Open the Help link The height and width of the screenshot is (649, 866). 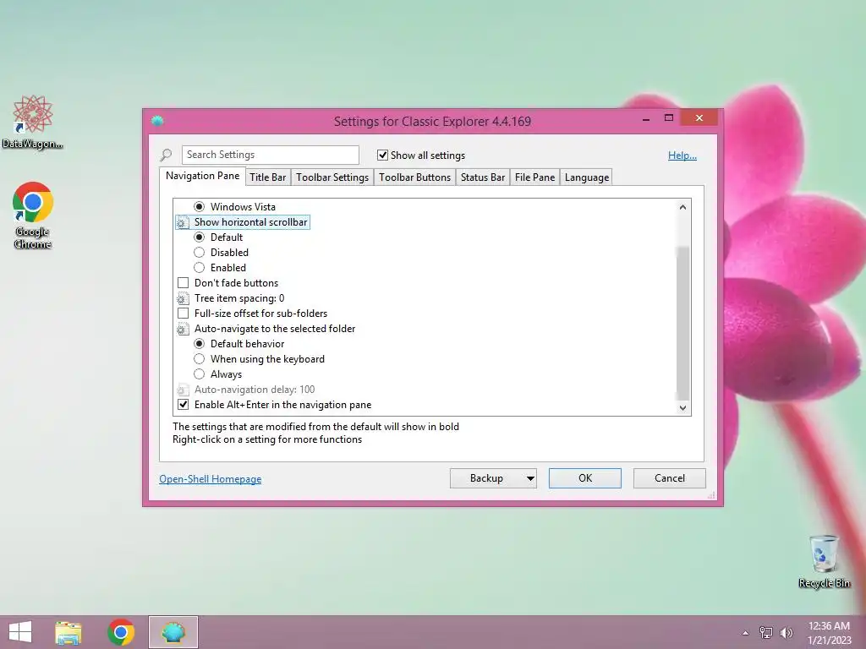pyautogui.click(x=682, y=155)
